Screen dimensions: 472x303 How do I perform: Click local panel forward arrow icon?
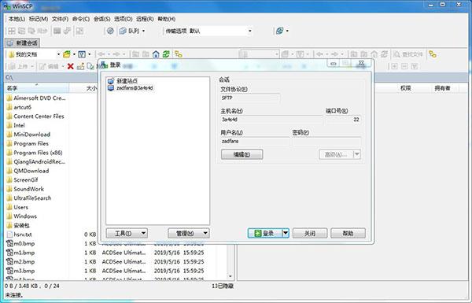click(116, 54)
